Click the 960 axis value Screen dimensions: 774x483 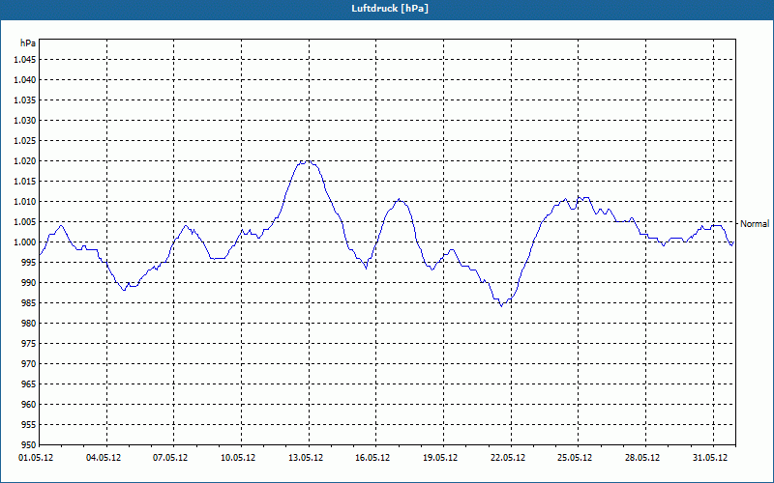coord(29,405)
